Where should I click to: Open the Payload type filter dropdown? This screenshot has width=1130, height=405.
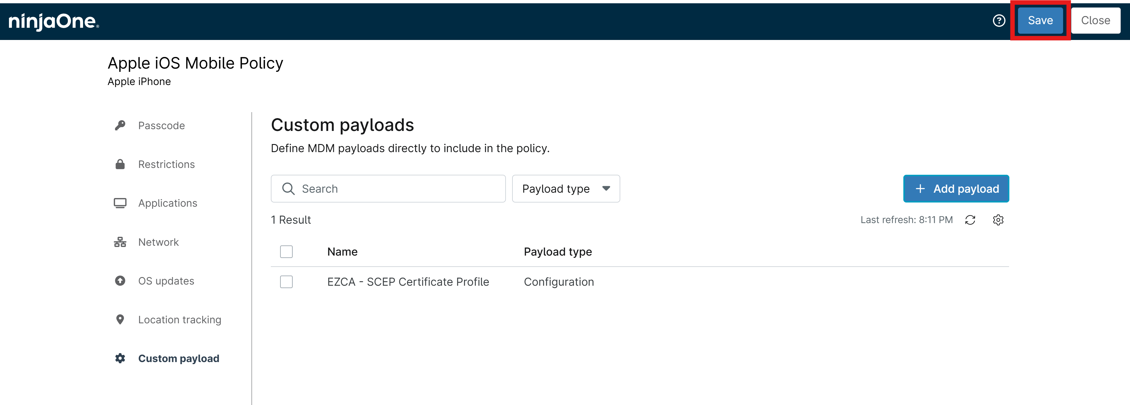coord(566,188)
